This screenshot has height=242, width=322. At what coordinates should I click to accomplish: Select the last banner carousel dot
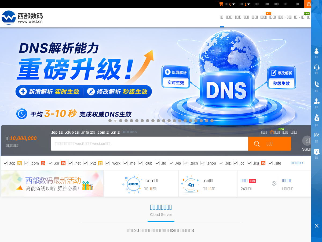click(212, 121)
